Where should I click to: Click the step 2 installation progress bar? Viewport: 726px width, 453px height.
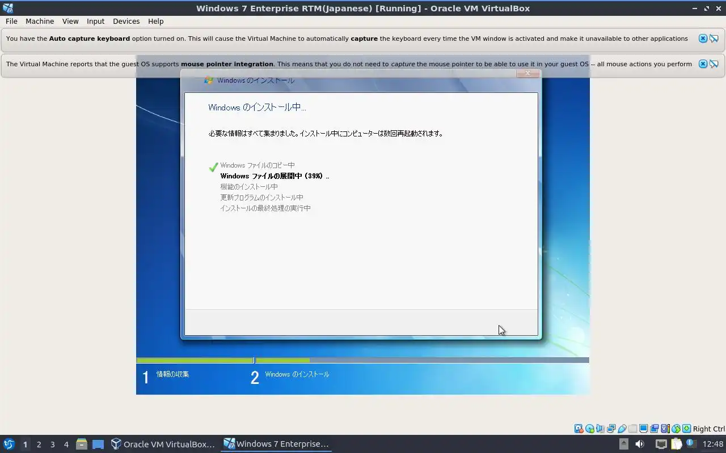[x=422, y=360]
